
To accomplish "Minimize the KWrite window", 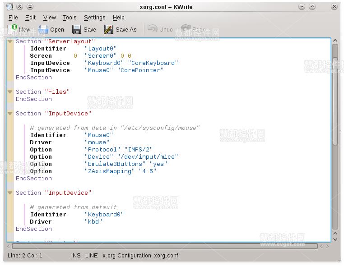I will 302,7.
